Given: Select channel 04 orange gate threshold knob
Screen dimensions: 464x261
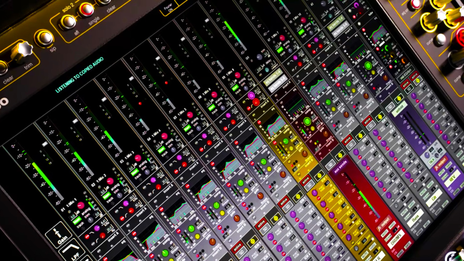Looking at the screenshot, I should (x=237, y=219).
